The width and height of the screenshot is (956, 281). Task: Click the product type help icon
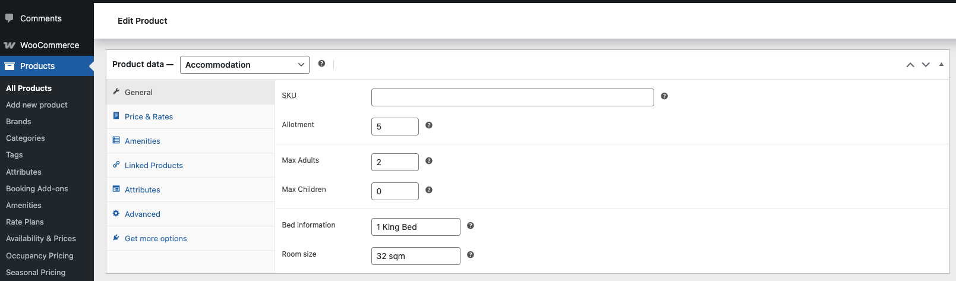click(321, 64)
